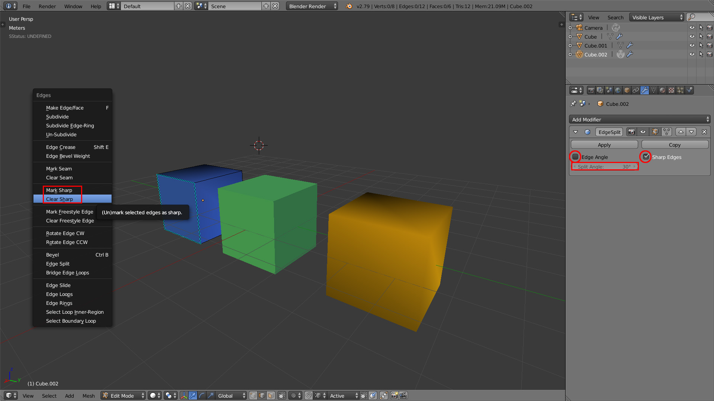Expand the Camera item in outliner
The width and height of the screenshot is (714, 401).
570,28
